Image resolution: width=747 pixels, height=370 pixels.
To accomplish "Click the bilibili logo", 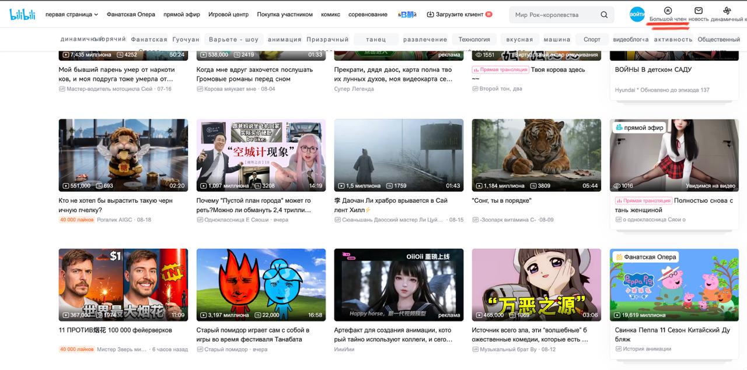I will 23,15.
